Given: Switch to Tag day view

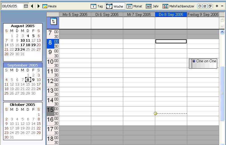Looking at the screenshot, I should click(97, 6).
